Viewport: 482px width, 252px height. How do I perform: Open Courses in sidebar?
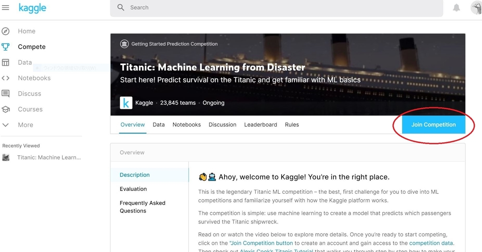tap(30, 109)
